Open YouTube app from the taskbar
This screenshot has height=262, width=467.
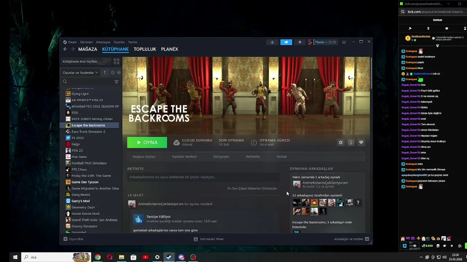(x=146, y=257)
